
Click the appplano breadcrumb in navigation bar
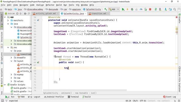75,9
